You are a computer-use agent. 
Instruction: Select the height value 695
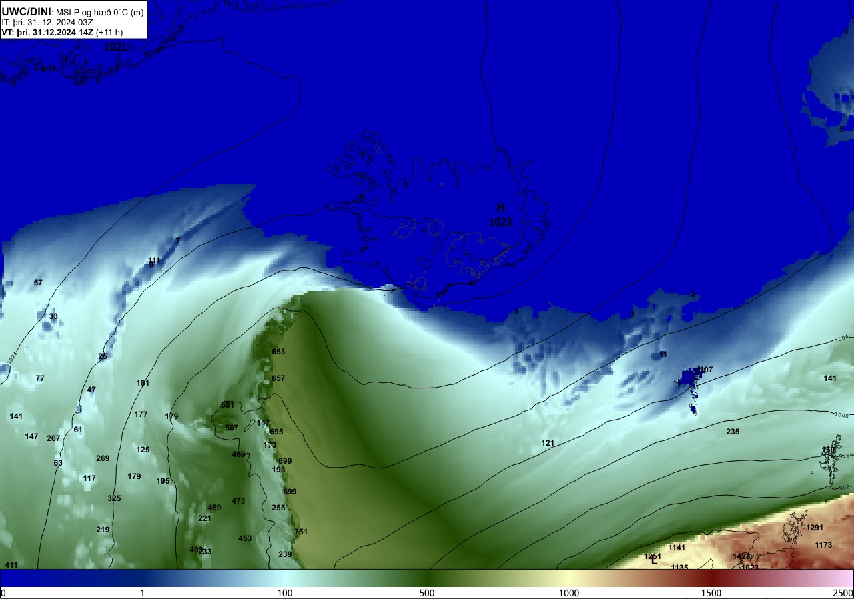click(277, 432)
